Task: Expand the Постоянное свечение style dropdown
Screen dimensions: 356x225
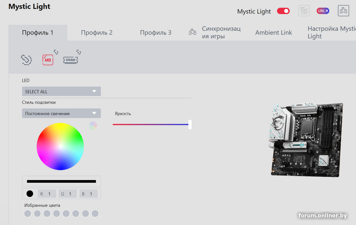Action: (61, 113)
